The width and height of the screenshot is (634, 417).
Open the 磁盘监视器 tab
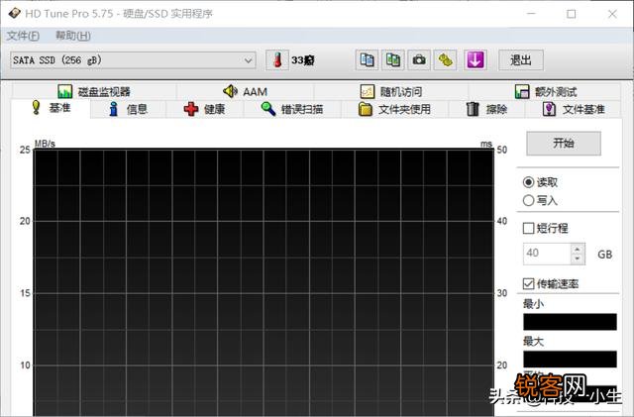click(94, 92)
